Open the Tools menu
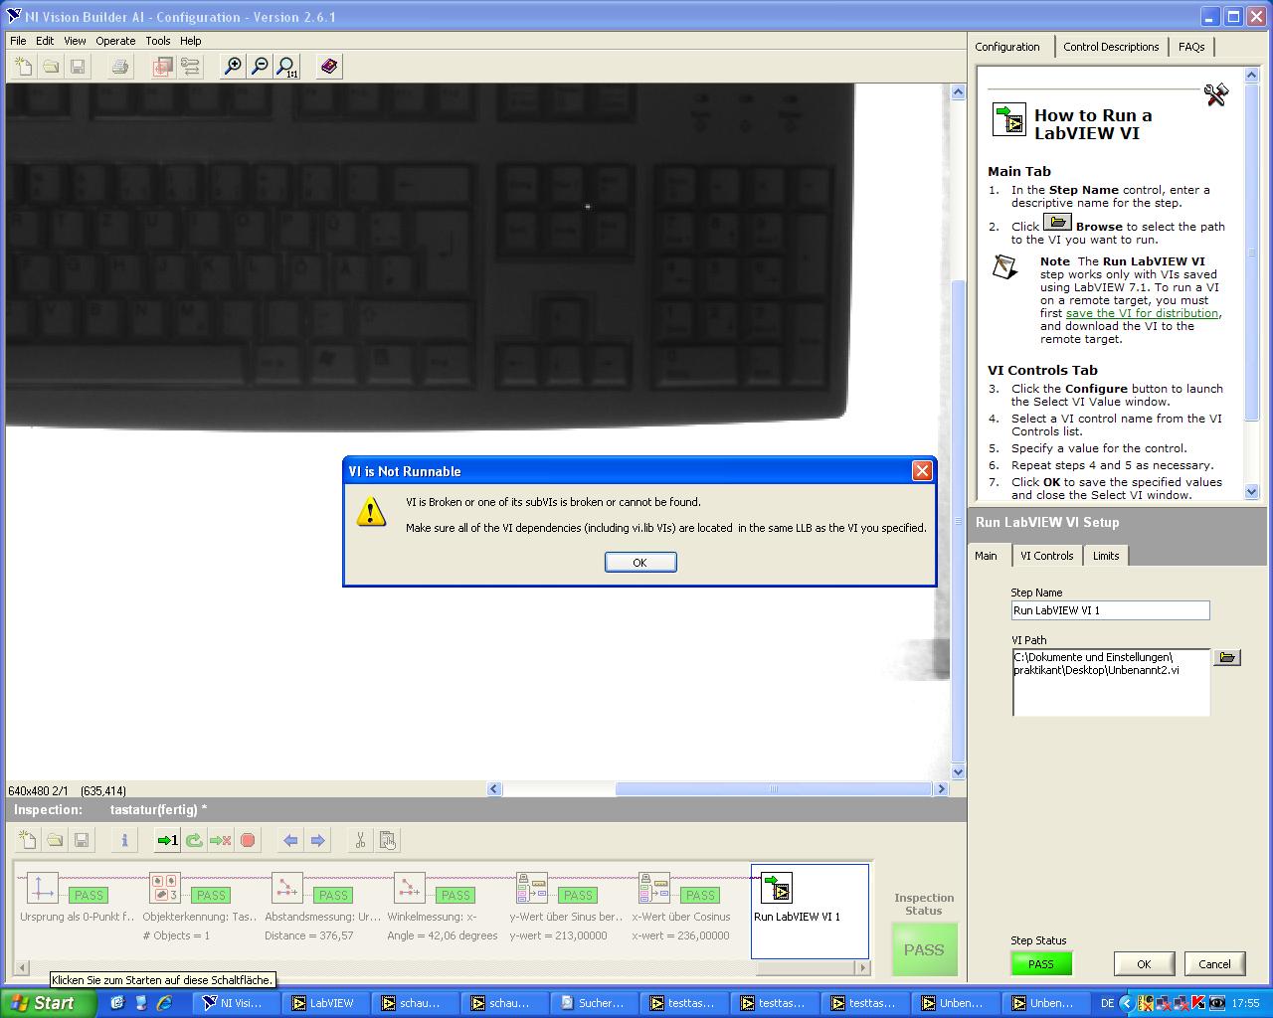This screenshot has height=1018, width=1273. coord(158,41)
